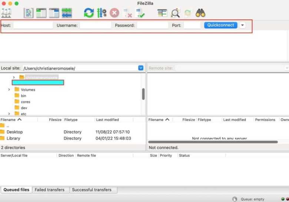Screen dimensions: 289x202
Task: Toggle transfer queue display icon
Action: coord(67,13)
